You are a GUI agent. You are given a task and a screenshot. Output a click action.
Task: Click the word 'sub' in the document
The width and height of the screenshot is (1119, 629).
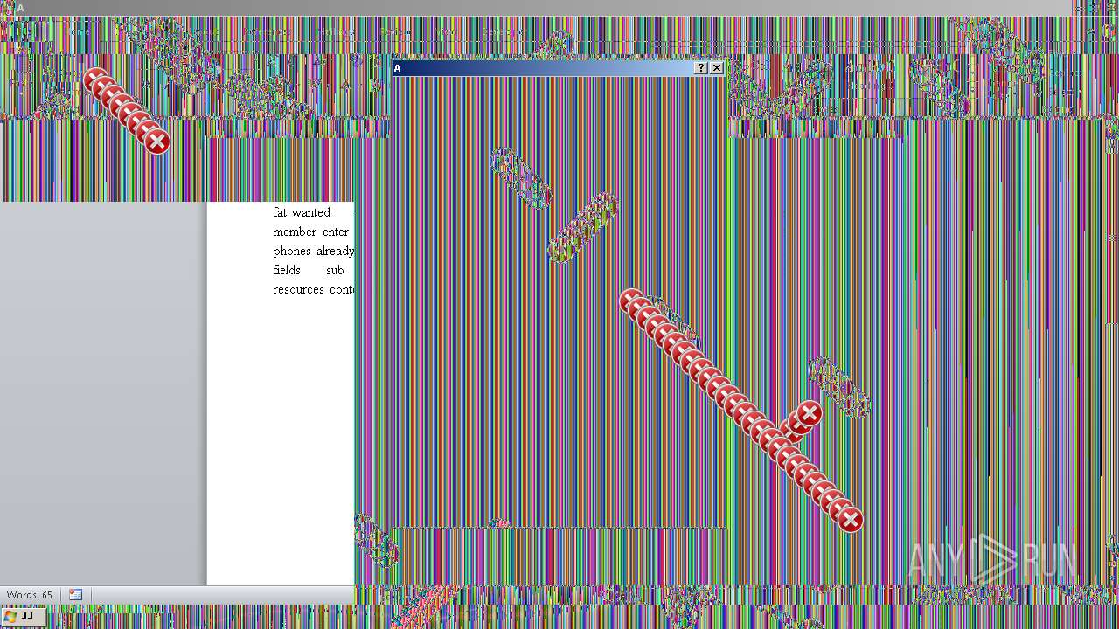coord(335,270)
